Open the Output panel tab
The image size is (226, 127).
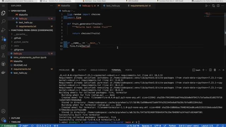(x=82, y=70)
